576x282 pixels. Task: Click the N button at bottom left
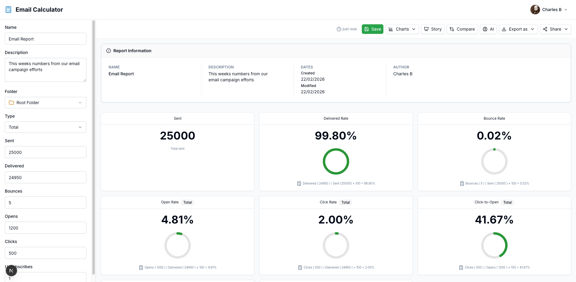[11, 271]
